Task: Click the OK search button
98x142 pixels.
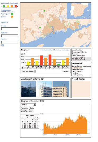Action: (3, 45)
